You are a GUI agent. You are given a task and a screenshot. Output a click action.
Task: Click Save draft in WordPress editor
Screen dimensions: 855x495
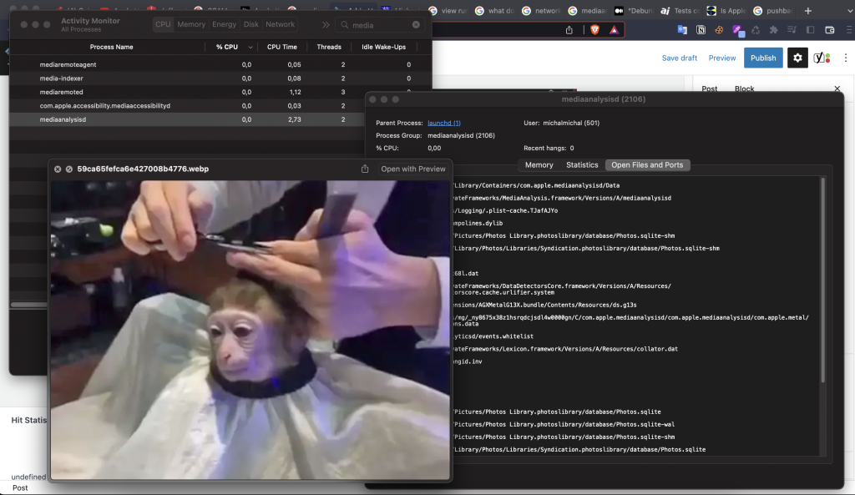coord(680,58)
